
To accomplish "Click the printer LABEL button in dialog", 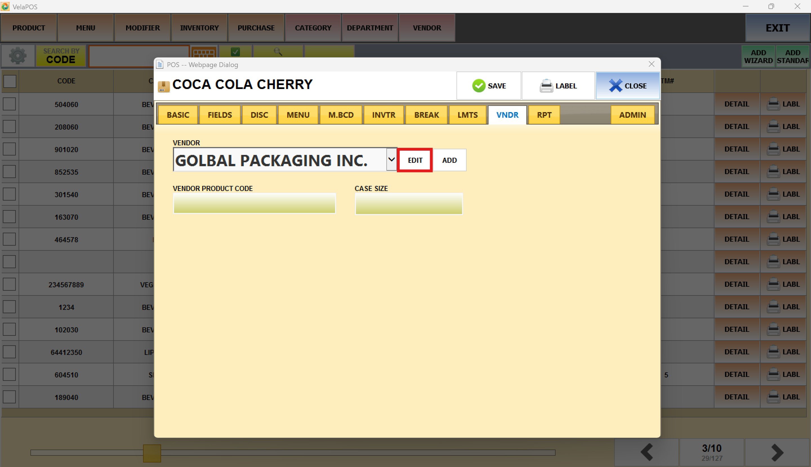I will point(558,86).
